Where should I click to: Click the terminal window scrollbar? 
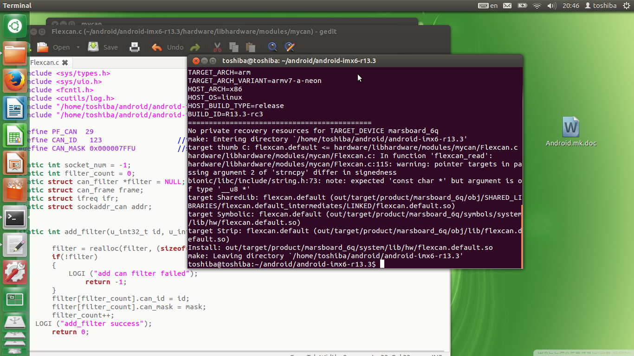point(521,236)
